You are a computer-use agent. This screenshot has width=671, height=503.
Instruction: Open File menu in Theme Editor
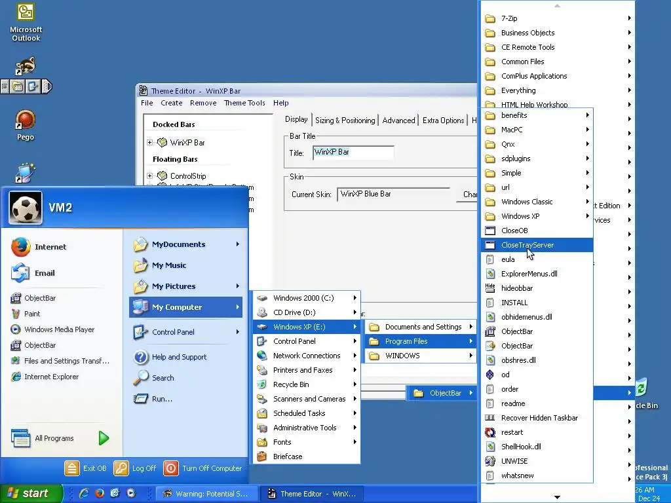(147, 103)
